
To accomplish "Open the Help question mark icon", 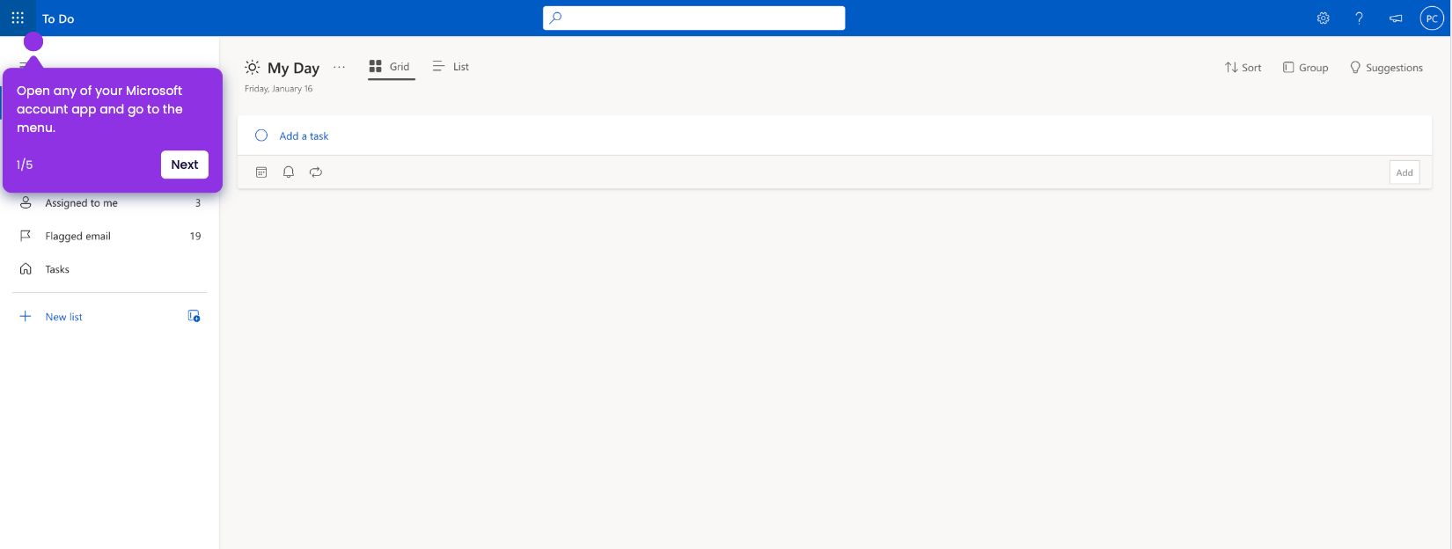I will click(x=1359, y=18).
